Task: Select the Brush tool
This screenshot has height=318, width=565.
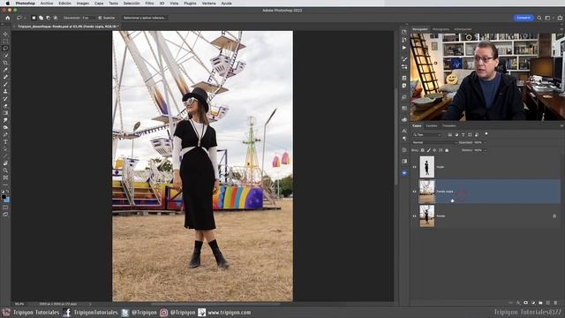Action: [5, 85]
